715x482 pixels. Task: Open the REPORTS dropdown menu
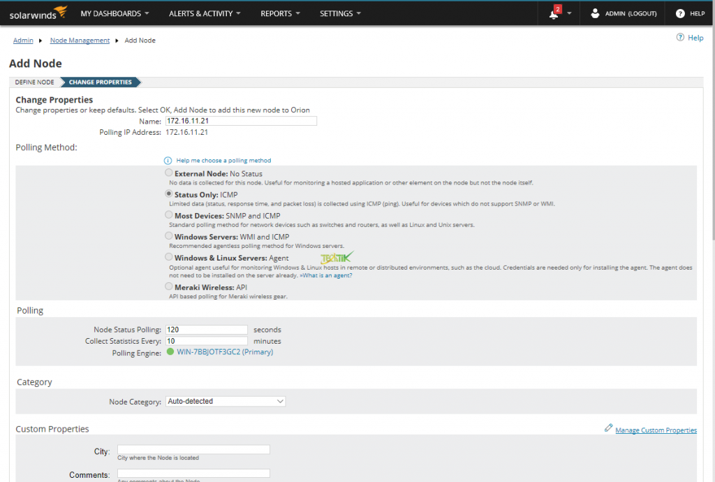(x=276, y=13)
